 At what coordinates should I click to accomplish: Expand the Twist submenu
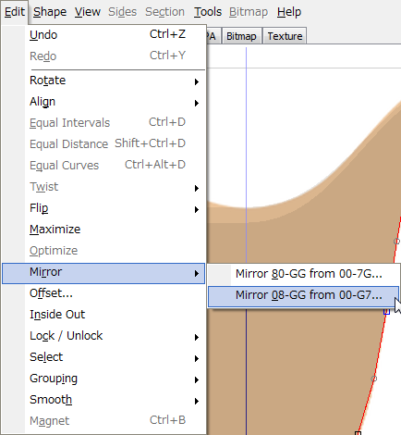[103, 187]
